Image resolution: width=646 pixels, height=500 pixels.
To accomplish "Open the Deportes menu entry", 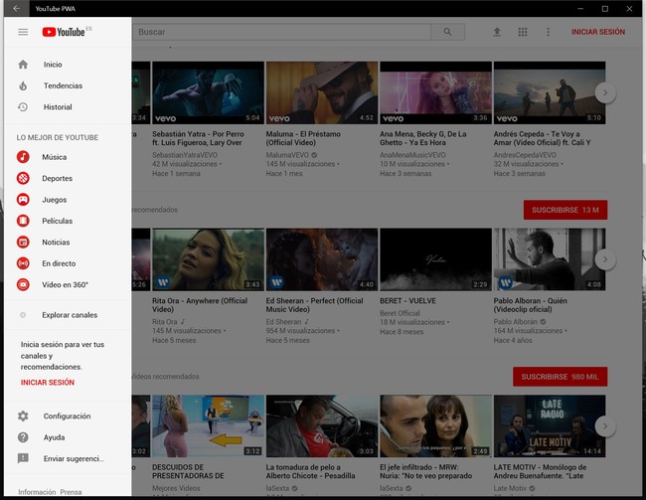I will point(68,178).
